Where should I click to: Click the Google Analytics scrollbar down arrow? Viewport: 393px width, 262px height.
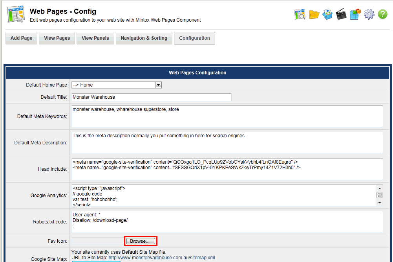[x=380, y=203]
